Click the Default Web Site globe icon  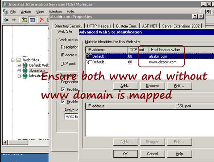click(x=25, y=65)
